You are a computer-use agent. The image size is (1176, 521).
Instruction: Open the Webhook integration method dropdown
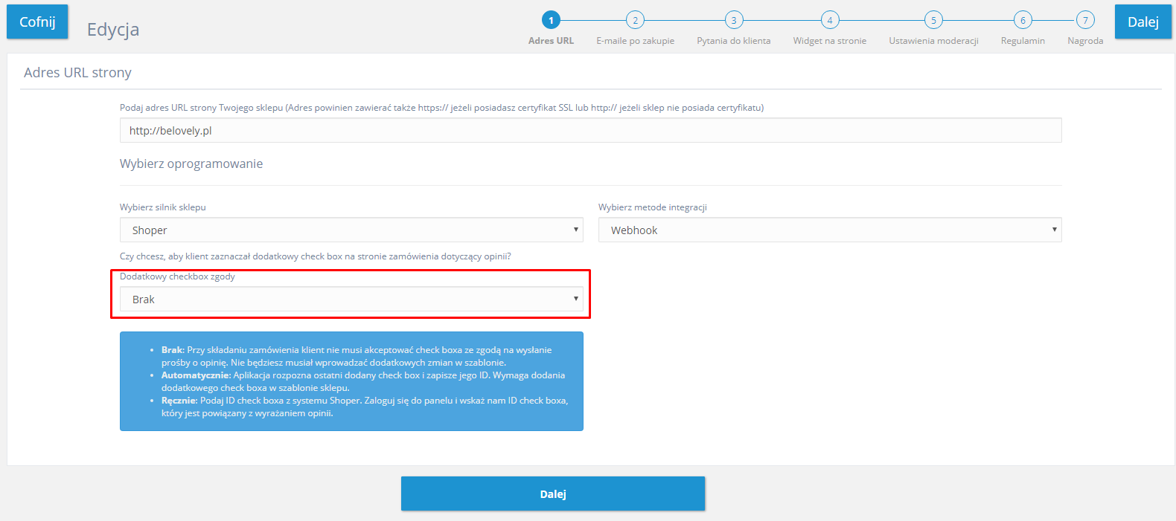coord(829,230)
